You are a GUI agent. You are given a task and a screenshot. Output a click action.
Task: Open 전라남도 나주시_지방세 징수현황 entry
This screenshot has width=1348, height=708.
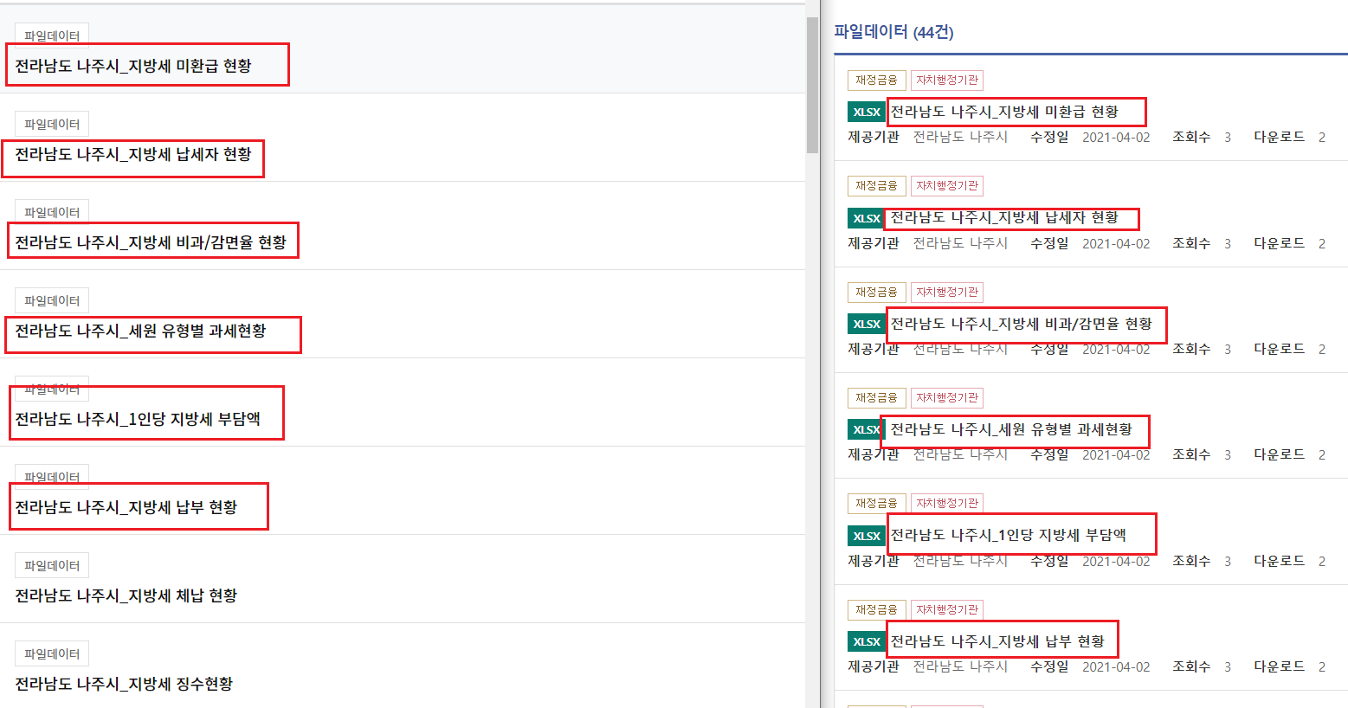click(124, 684)
